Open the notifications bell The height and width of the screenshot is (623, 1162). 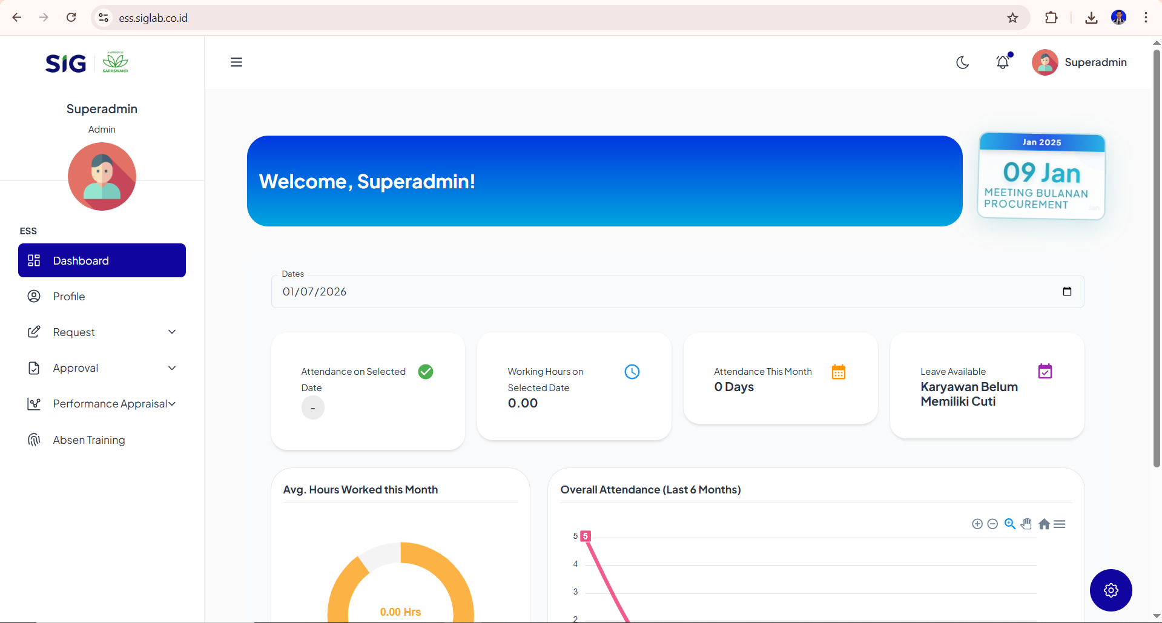(x=1003, y=62)
